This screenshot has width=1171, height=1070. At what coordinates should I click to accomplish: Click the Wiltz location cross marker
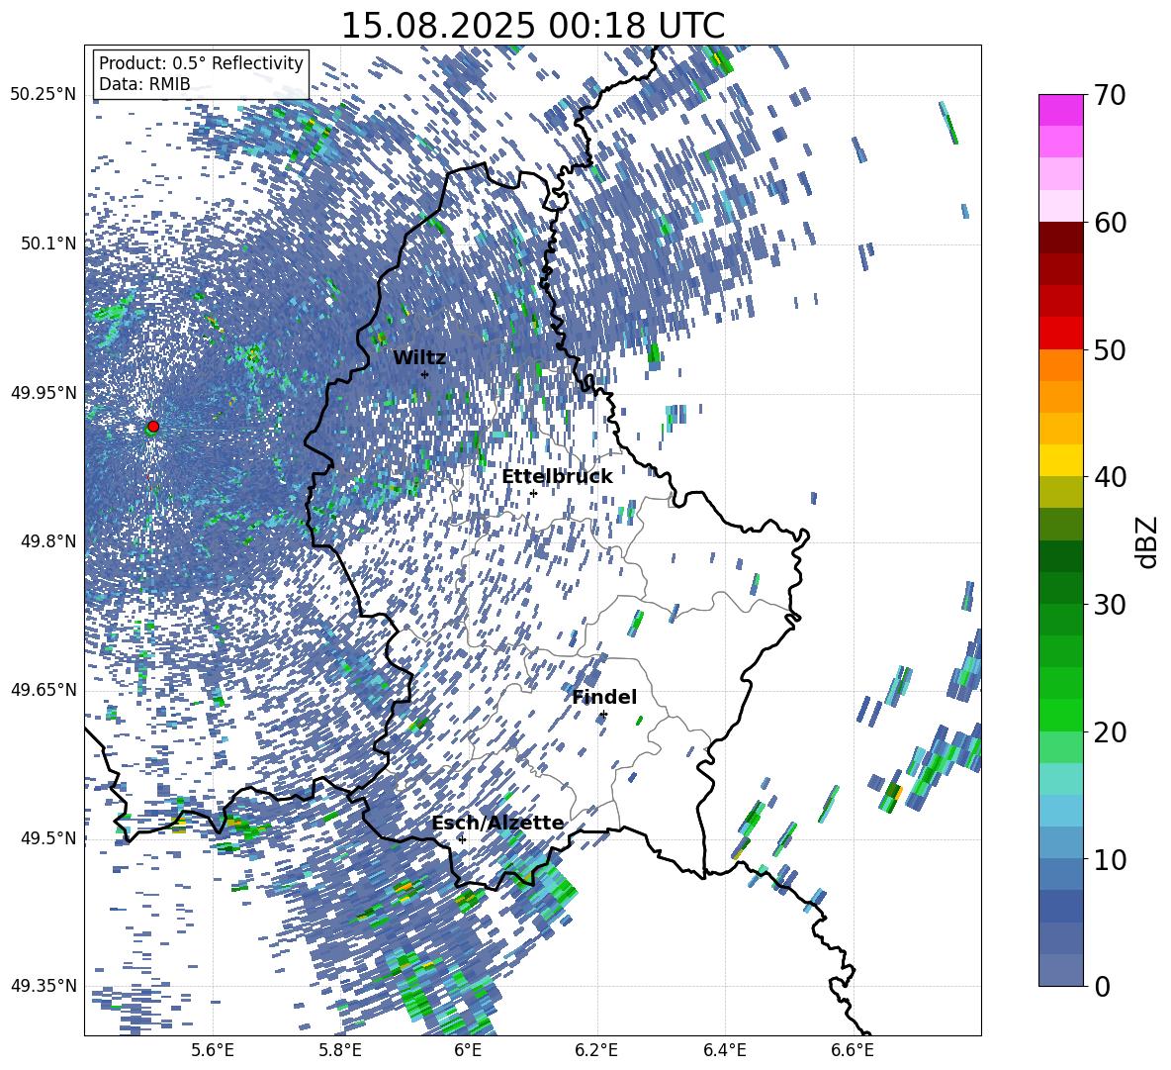(425, 374)
